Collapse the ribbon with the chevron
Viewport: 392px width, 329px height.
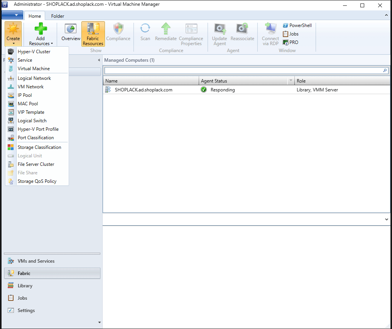pos(386,15)
